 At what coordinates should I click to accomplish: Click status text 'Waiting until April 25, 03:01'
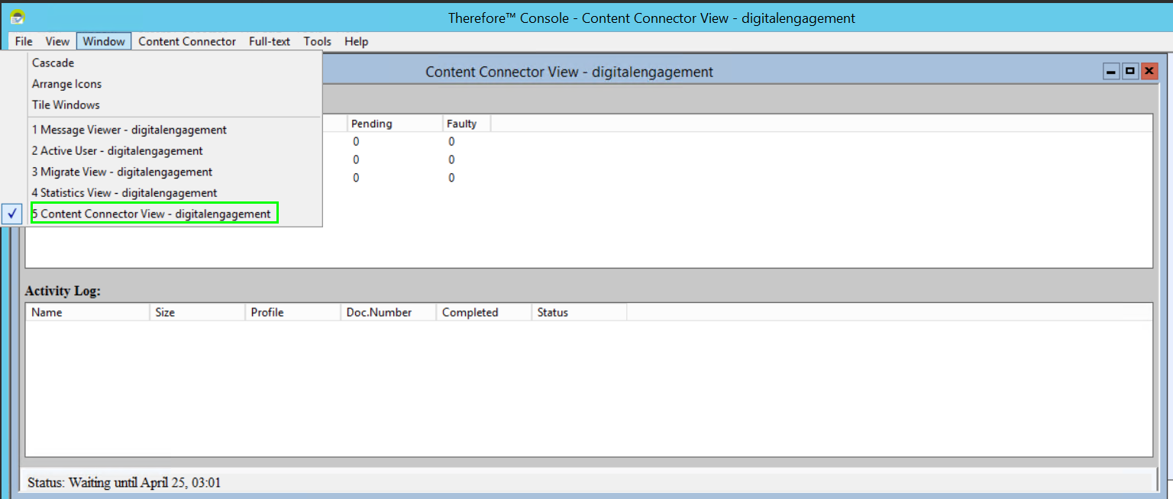[x=145, y=482]
